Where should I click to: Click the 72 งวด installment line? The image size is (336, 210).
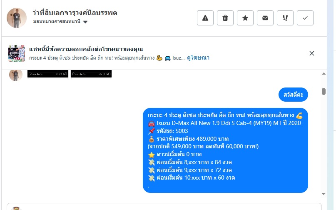tap(189, 170)
